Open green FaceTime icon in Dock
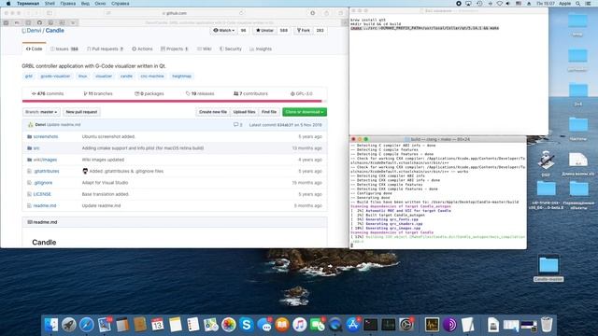Viewport: 598px width, 336px height. 318,325
